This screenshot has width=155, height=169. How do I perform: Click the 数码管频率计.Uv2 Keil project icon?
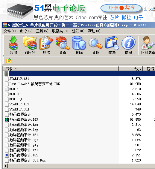7,155
